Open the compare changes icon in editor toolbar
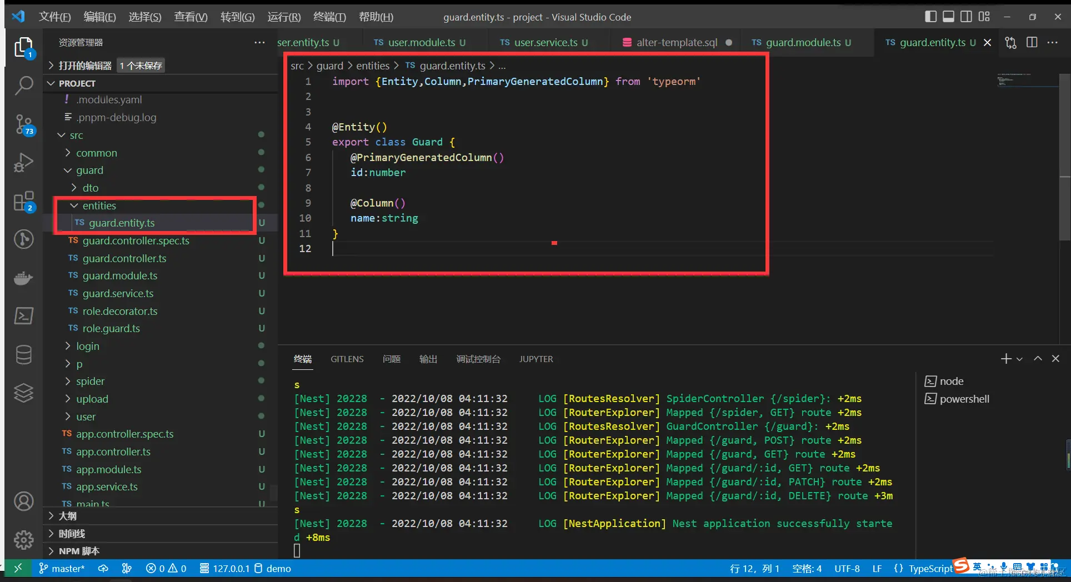1071x582 pixels. [1011, 43]
